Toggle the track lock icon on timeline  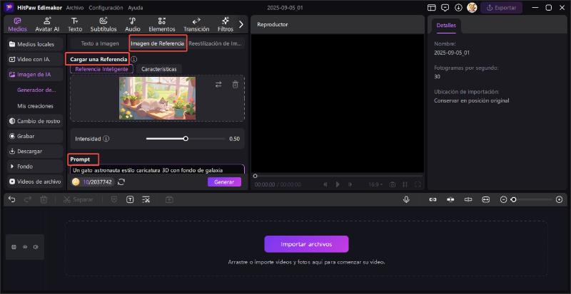[x=14, y=247]
